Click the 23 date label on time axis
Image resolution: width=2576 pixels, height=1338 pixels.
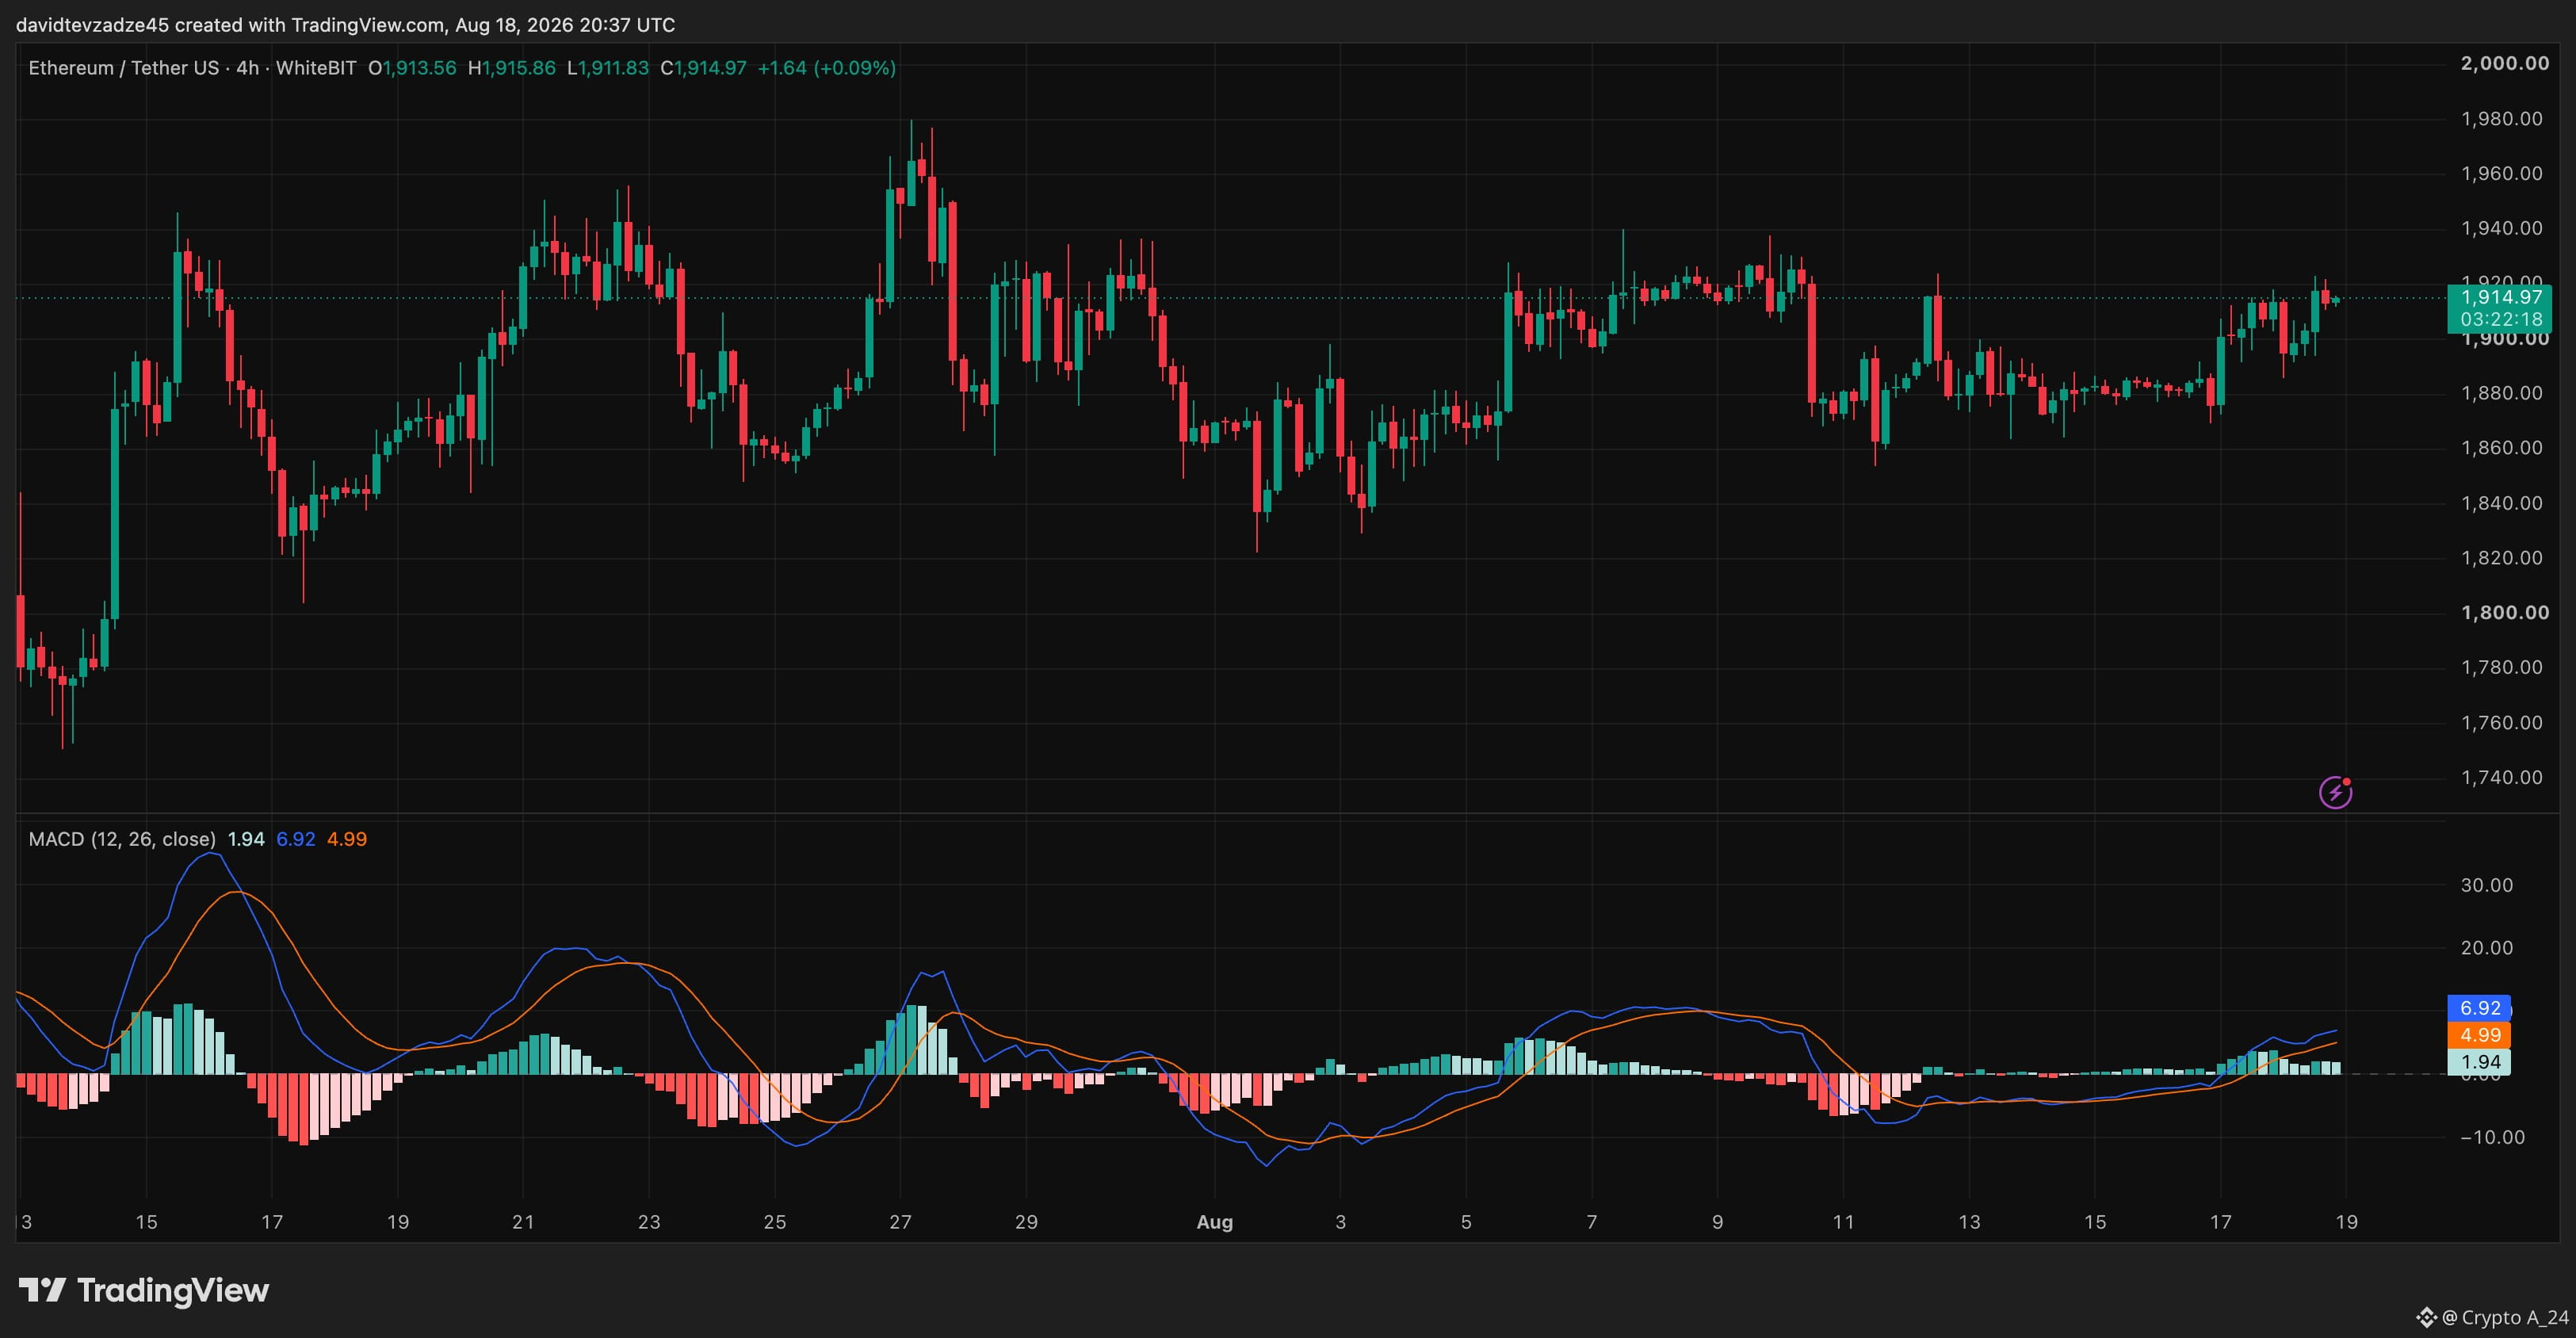point(649,1222)
